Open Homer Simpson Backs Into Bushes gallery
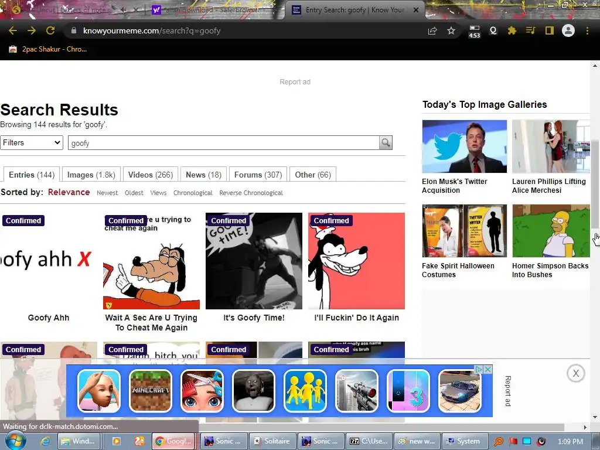Image resolution: width=600 pixels, height=450 pixels. (x=551, y=231)
